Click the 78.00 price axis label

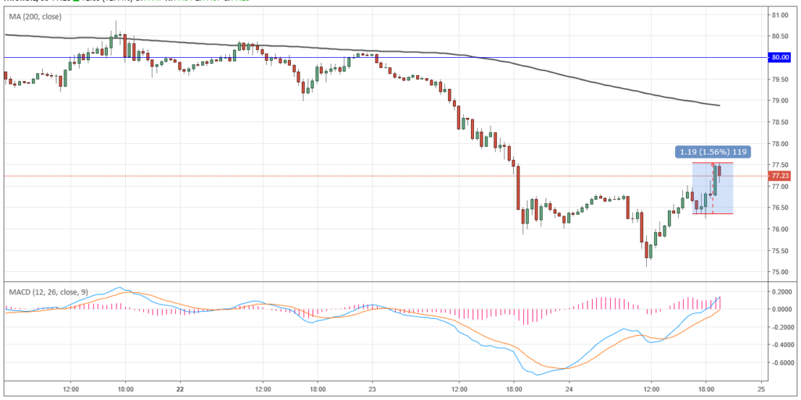pos(780,144)
